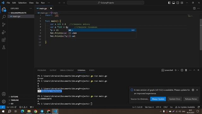Open the Testing flask view
202x114 pixels.
pyautogui.click(x=4, y=47)
